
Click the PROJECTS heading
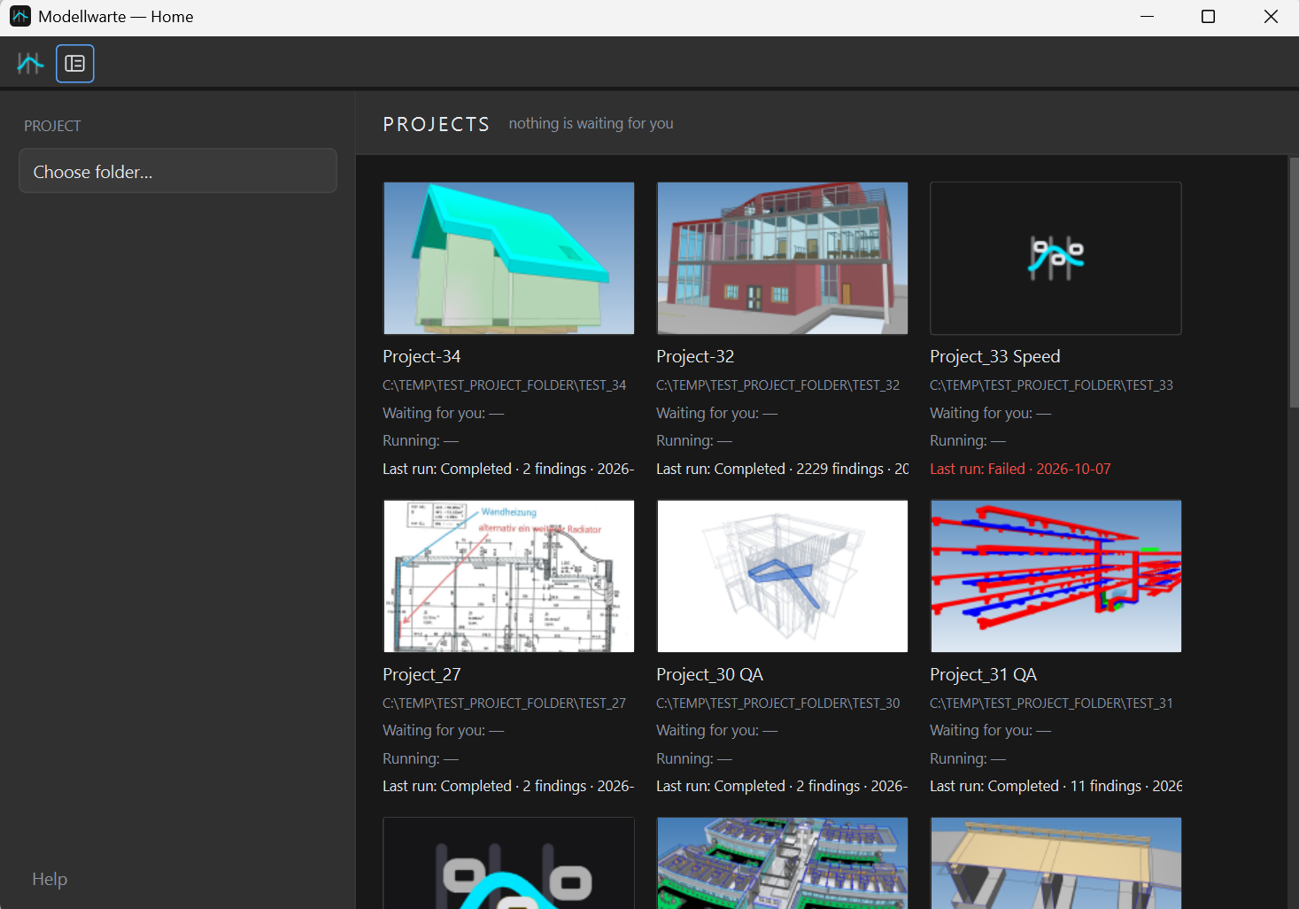436,124
